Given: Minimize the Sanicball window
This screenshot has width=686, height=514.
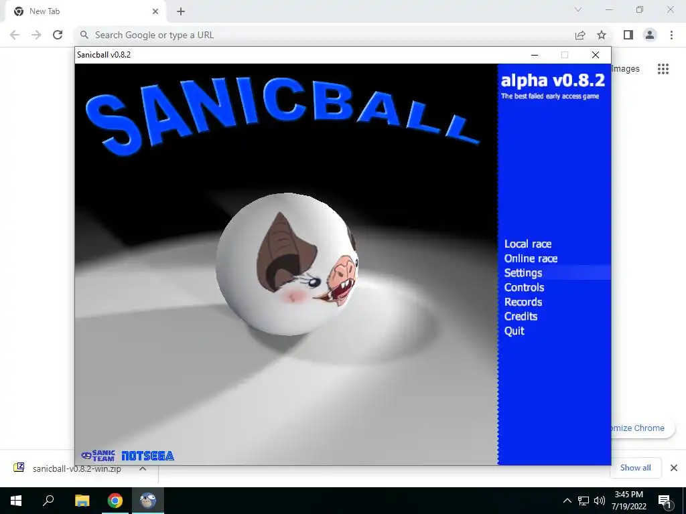Looking at the screenshot, I should pyautogui.click(x=534, y=55).
